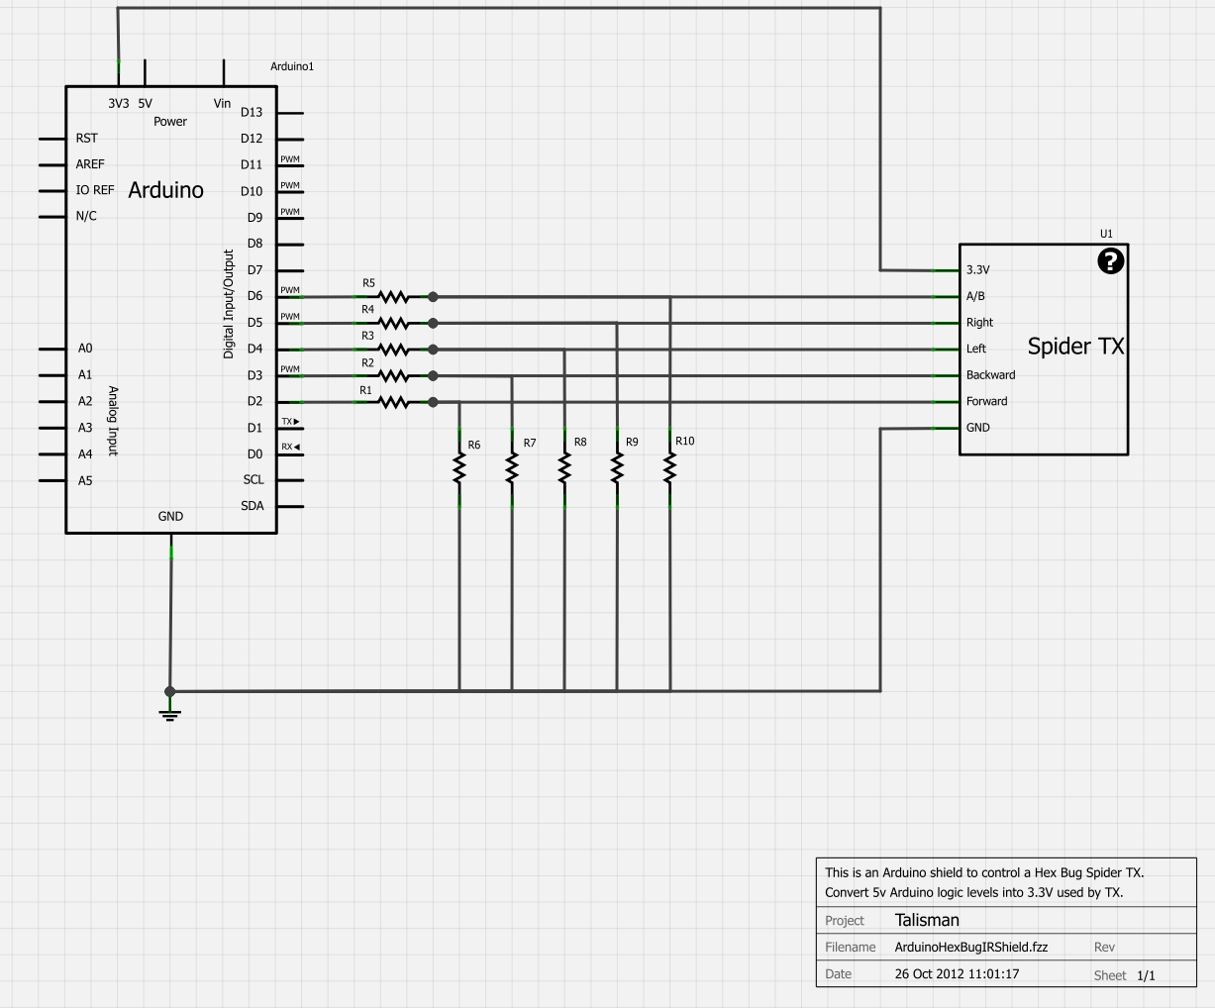Click the D13 pin label

(x=252, y=113)
